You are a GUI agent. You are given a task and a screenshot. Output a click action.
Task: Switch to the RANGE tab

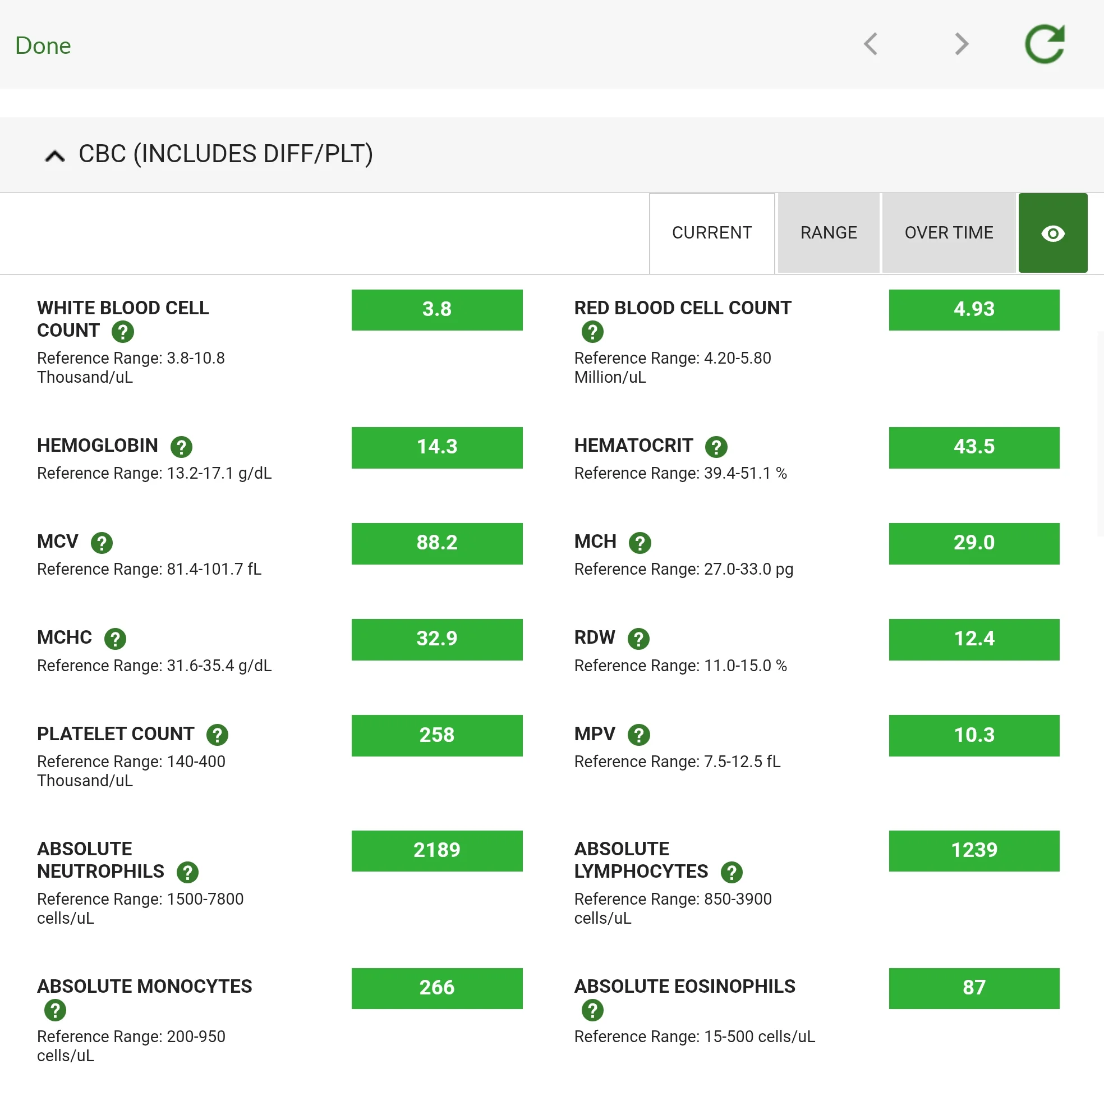pyautogui.click(x=829, y=233)
